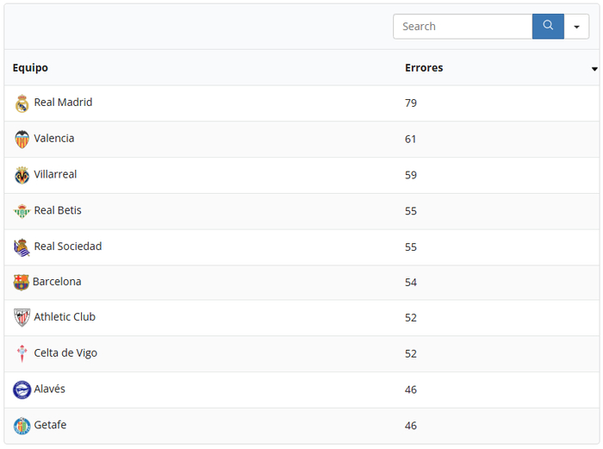Click the Barcelona crest icon

pos(22,283)
